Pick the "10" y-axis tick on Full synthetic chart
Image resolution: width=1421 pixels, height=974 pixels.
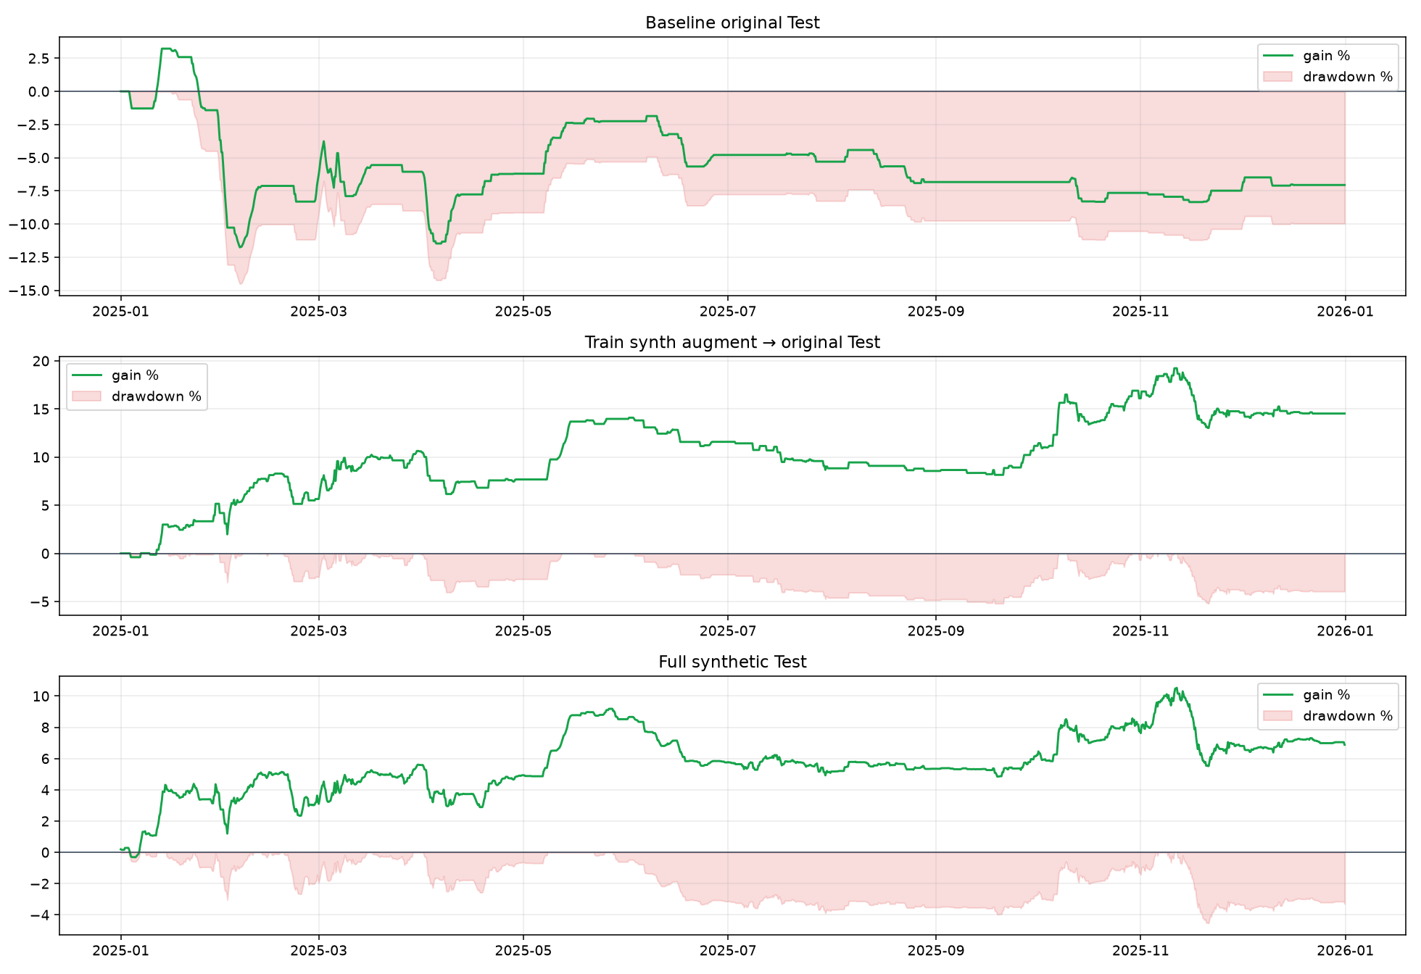coord(42,696)
